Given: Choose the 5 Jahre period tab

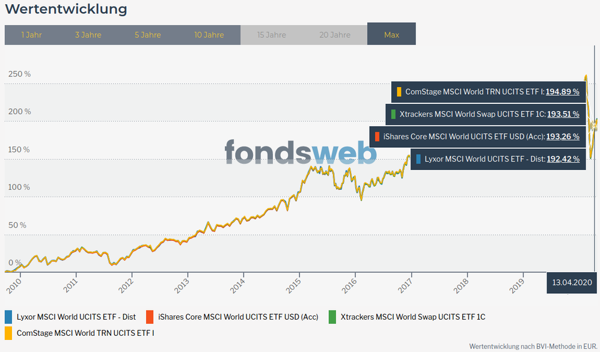Looking at the screenshot, I should [148, 35].
